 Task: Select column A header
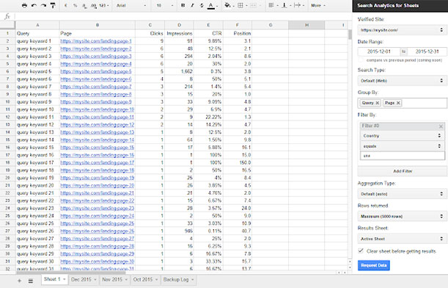[37, 25]
